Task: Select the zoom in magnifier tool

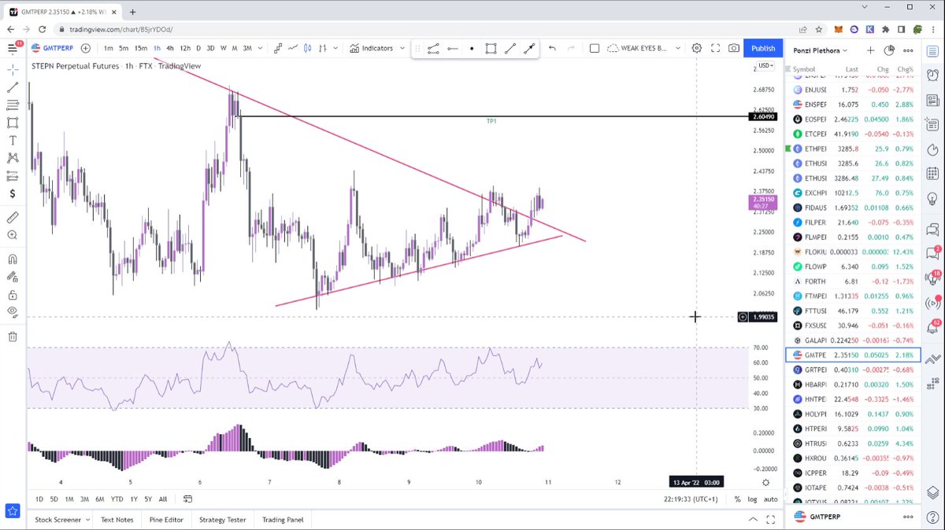Action: click(13, 235)
